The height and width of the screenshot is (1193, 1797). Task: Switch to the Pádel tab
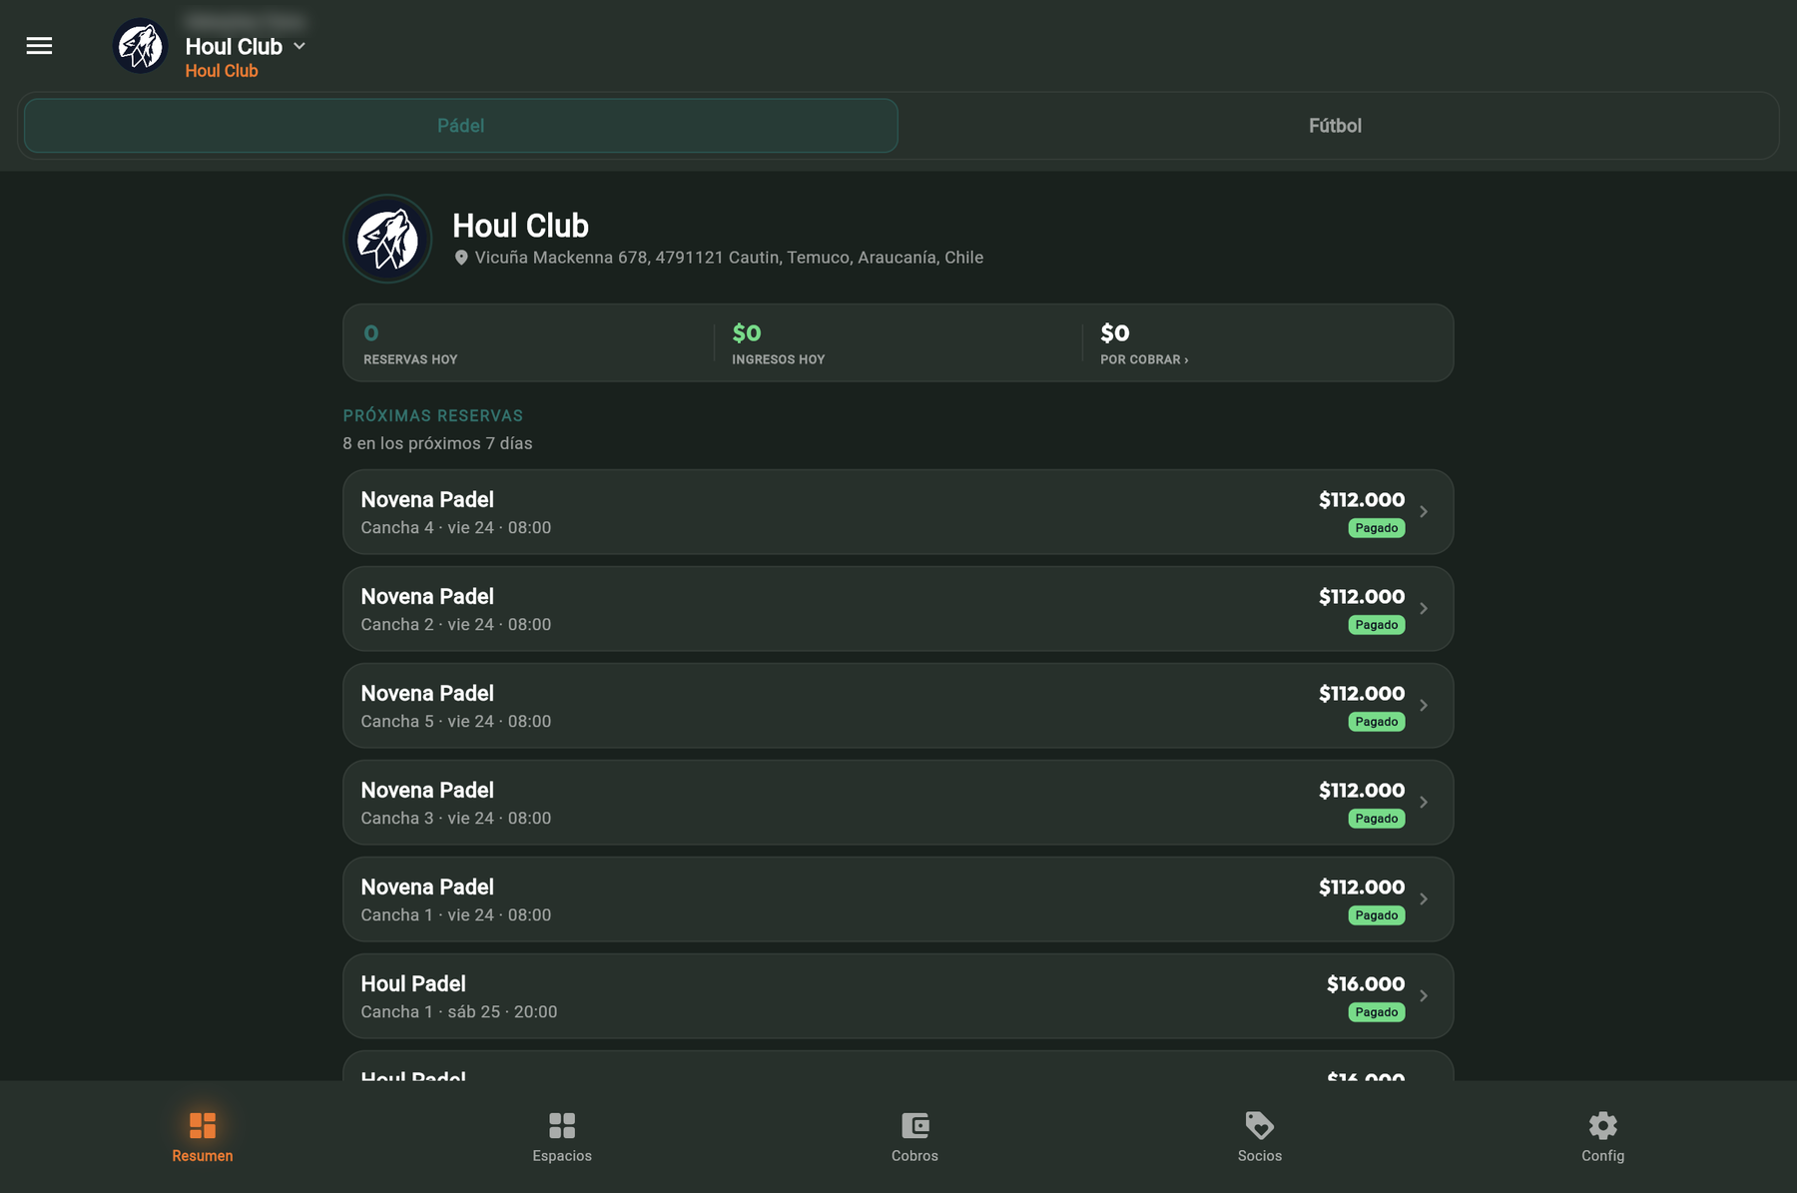[x=461, y=126]
